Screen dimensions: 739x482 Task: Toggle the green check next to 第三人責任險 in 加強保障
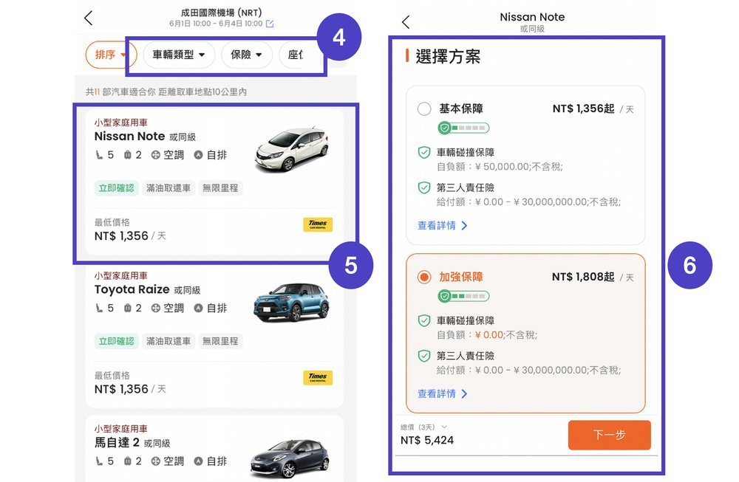click(x=424, y=355)
